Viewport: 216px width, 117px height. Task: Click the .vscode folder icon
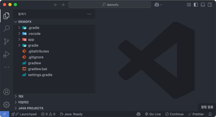point(24,34)
